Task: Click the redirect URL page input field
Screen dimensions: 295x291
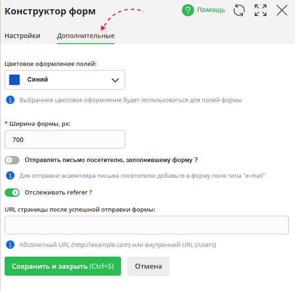Action: tap(147, 225)
